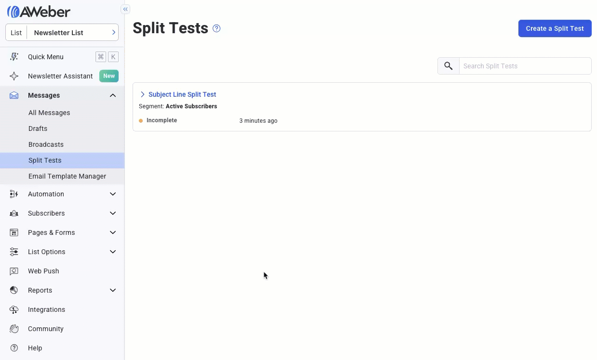Collapse the left sidebar
The image size is (597, 360).
pos(125,9)
